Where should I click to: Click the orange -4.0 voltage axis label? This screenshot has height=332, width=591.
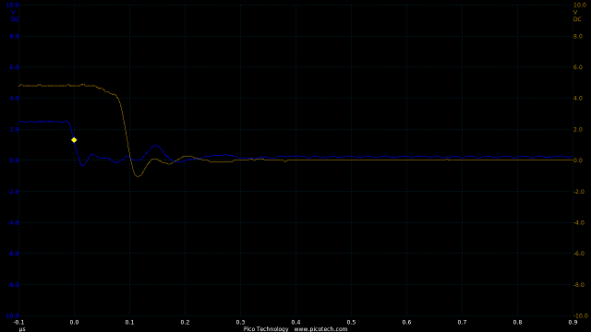click(x=578, y=222)
